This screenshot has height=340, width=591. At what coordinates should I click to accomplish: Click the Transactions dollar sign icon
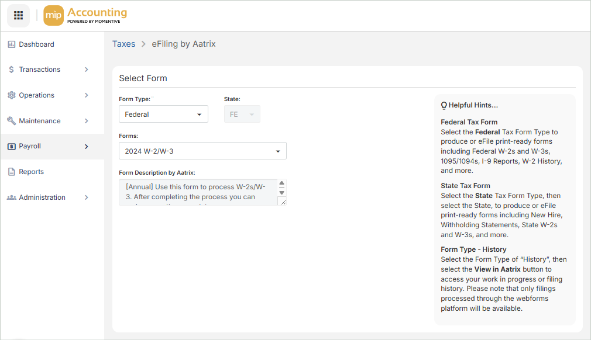point(11,70)
